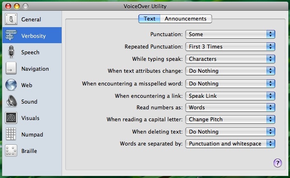Open the Punctuation dropdown set to Some
The height and width of the screenshot is (178, 290).
click(230, 34)
